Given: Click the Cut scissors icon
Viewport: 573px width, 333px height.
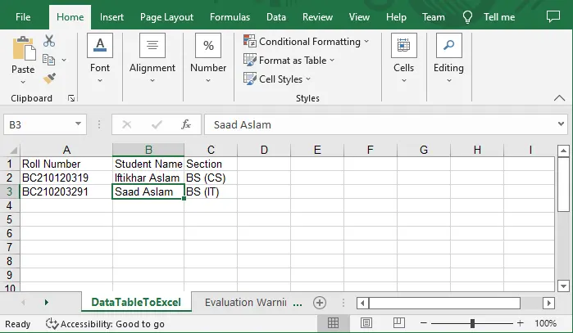Looking at the screenshot, I should (49, 41).
